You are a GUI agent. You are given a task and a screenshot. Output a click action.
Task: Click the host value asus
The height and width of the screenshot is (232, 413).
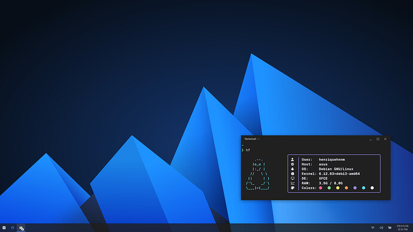tap(323, 164)
